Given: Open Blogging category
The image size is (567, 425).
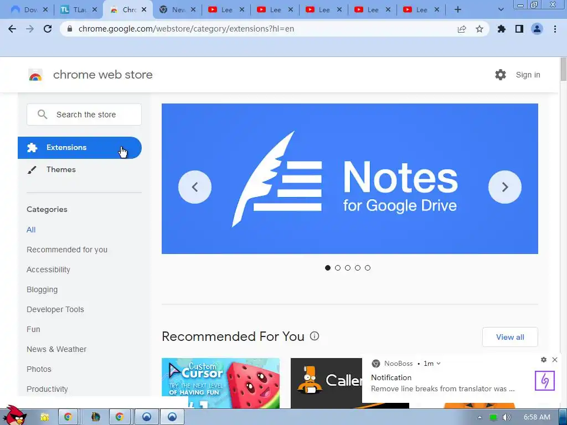Looking at the screenshot, I should tap(42, 289).
